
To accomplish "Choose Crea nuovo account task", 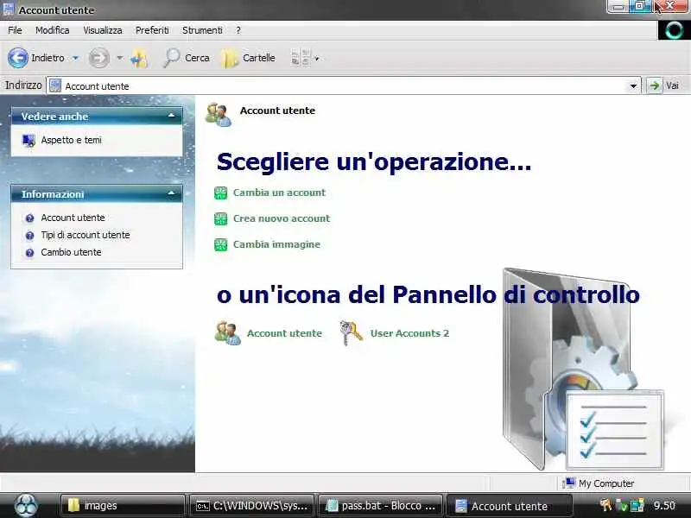I will (x=282, y=218).
